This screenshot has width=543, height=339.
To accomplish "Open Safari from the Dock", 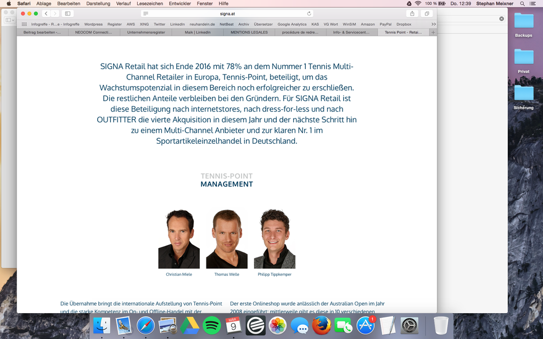I will 145,325.
